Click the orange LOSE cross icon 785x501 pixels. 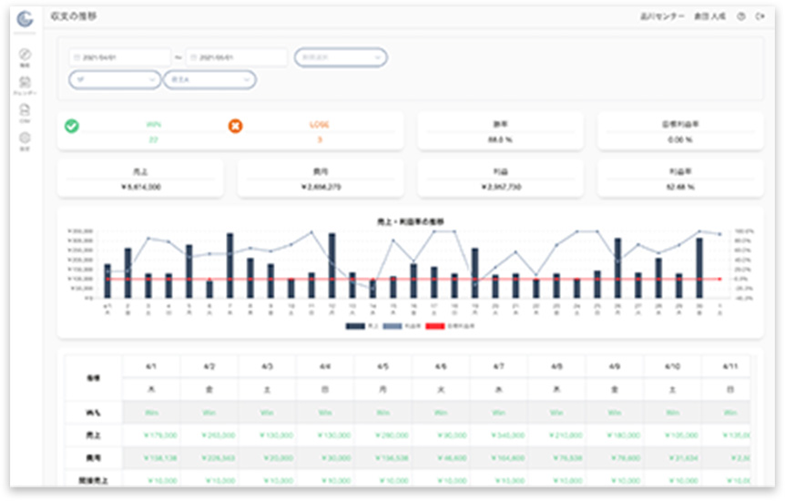tap(235, 126)
